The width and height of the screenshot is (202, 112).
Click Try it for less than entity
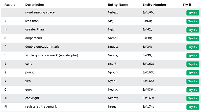(193, 21)
